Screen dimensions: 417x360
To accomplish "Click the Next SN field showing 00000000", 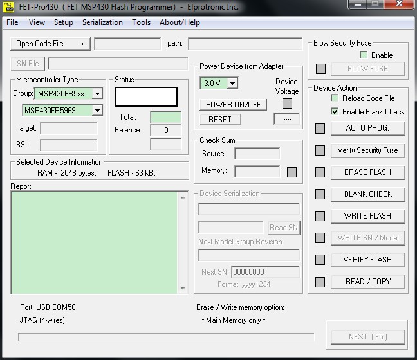I will [x=265, y=272].
